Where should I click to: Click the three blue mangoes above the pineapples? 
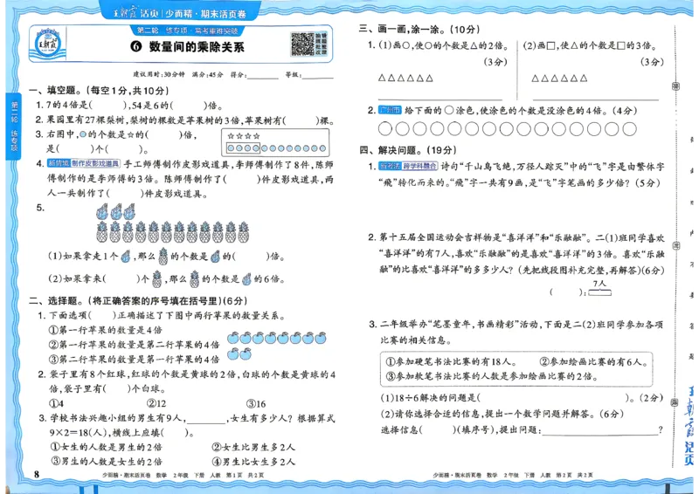click(115, 211)
